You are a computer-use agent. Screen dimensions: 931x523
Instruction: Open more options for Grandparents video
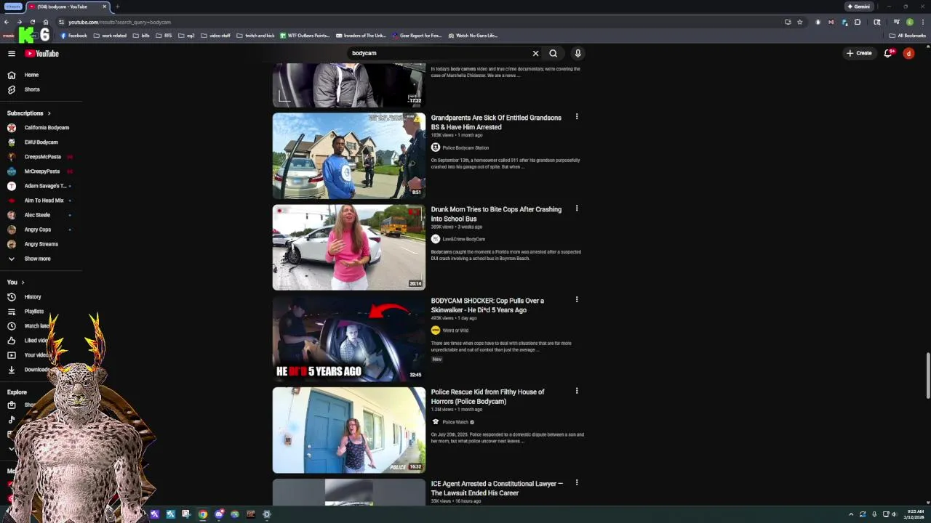click(x=577, y=117)
